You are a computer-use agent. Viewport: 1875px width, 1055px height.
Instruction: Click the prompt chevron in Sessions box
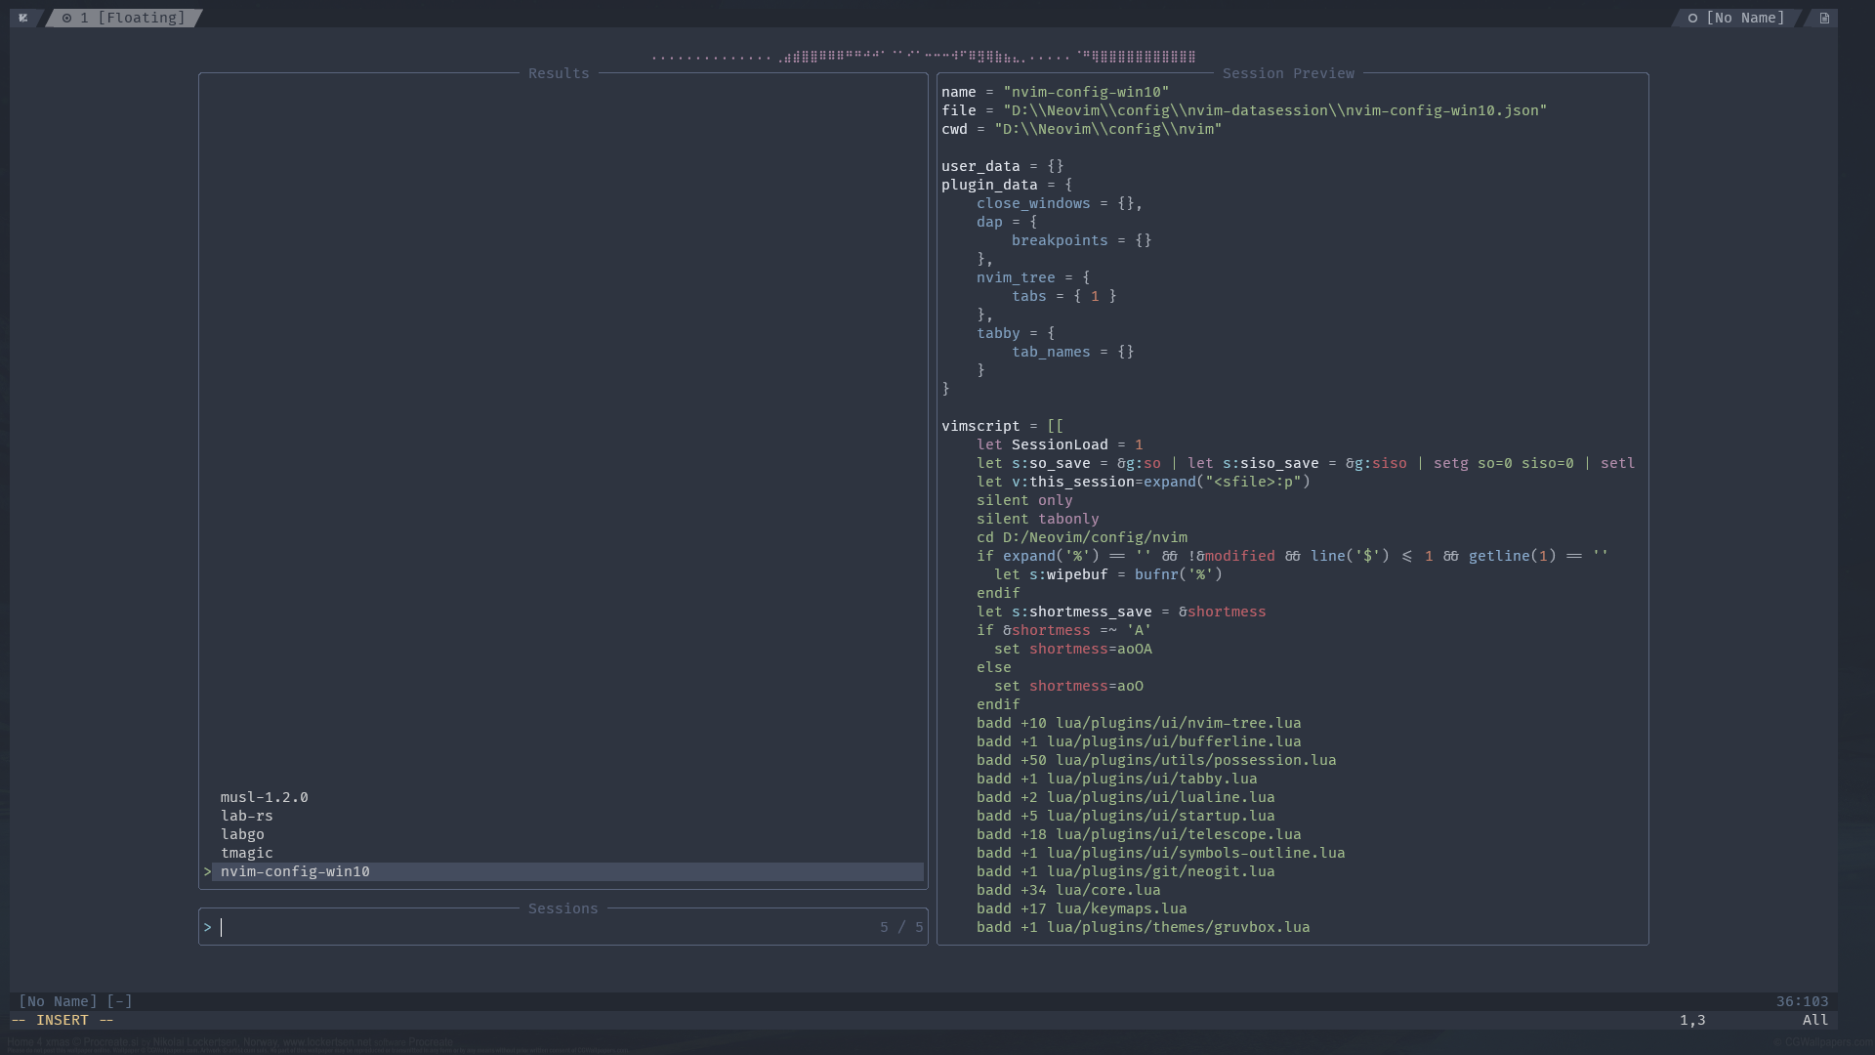point(207,927)
